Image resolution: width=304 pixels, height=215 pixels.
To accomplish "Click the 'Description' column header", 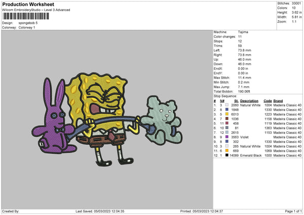I will 249,101.
